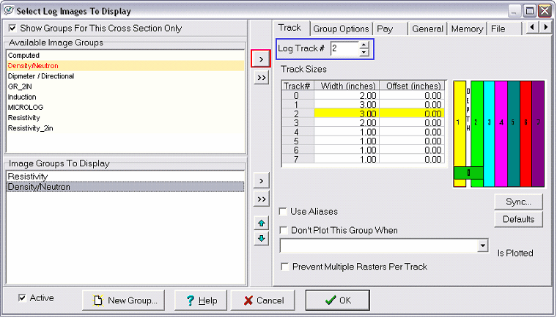This screenshot has width=557, height=318.
Task: Check Prevent Multiple Rasters Per Track
Action: (284, 267)
